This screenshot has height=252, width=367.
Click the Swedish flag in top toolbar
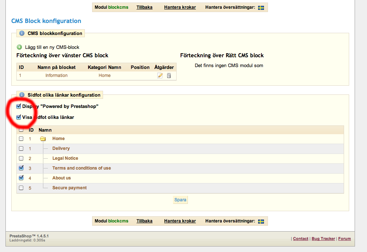(x=261, y=8)
